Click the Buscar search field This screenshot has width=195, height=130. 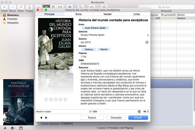(x=166, y=7)
